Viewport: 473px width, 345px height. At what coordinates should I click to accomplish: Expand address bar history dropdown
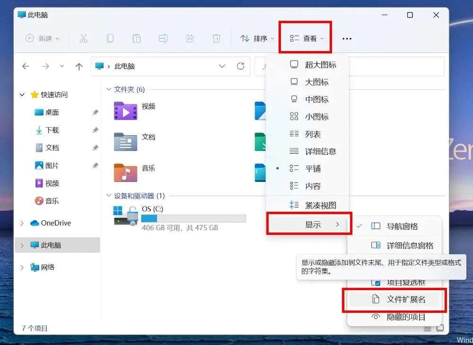pyautogui.click(x=222, y=66)
